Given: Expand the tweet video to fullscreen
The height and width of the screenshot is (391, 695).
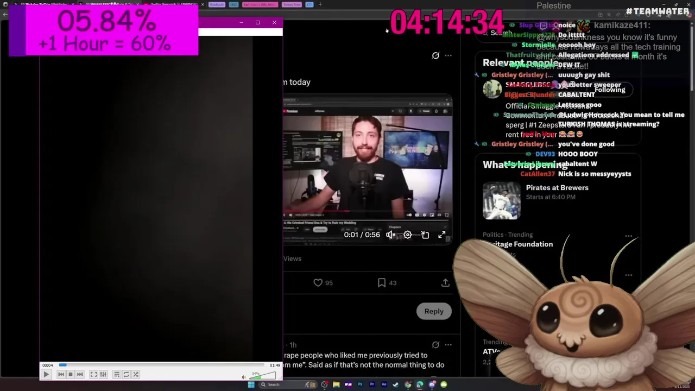Looking at the screenshot, I should pos(442,235).
